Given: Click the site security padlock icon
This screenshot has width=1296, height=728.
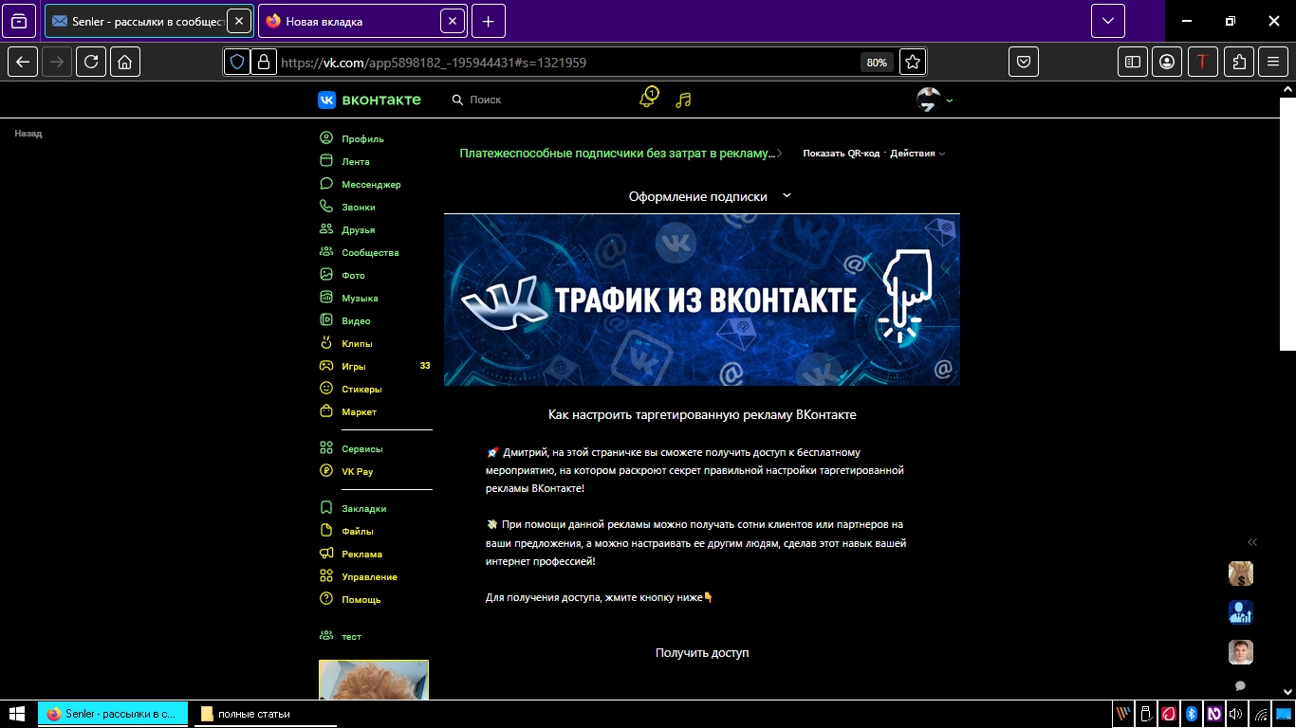Looking at the screenshot, I should tap(264, 63).
